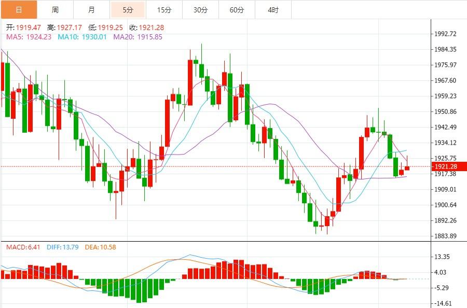Click the MACD:6.41 value label
The width and height of the screenshot is (467, 308).
point(23,247)
